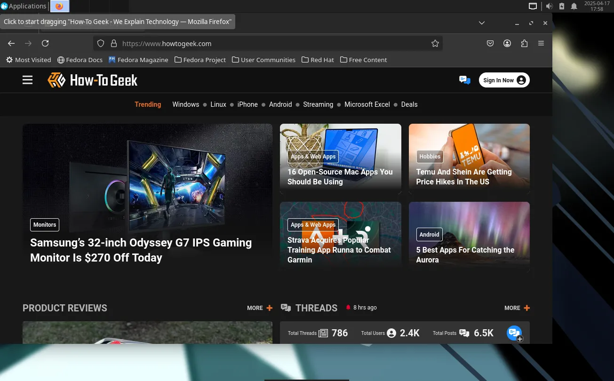Start a new thread with chat-plus button
Image resolution: width=614 pixels, height=381 pixels.
click(x=514, y=333)
